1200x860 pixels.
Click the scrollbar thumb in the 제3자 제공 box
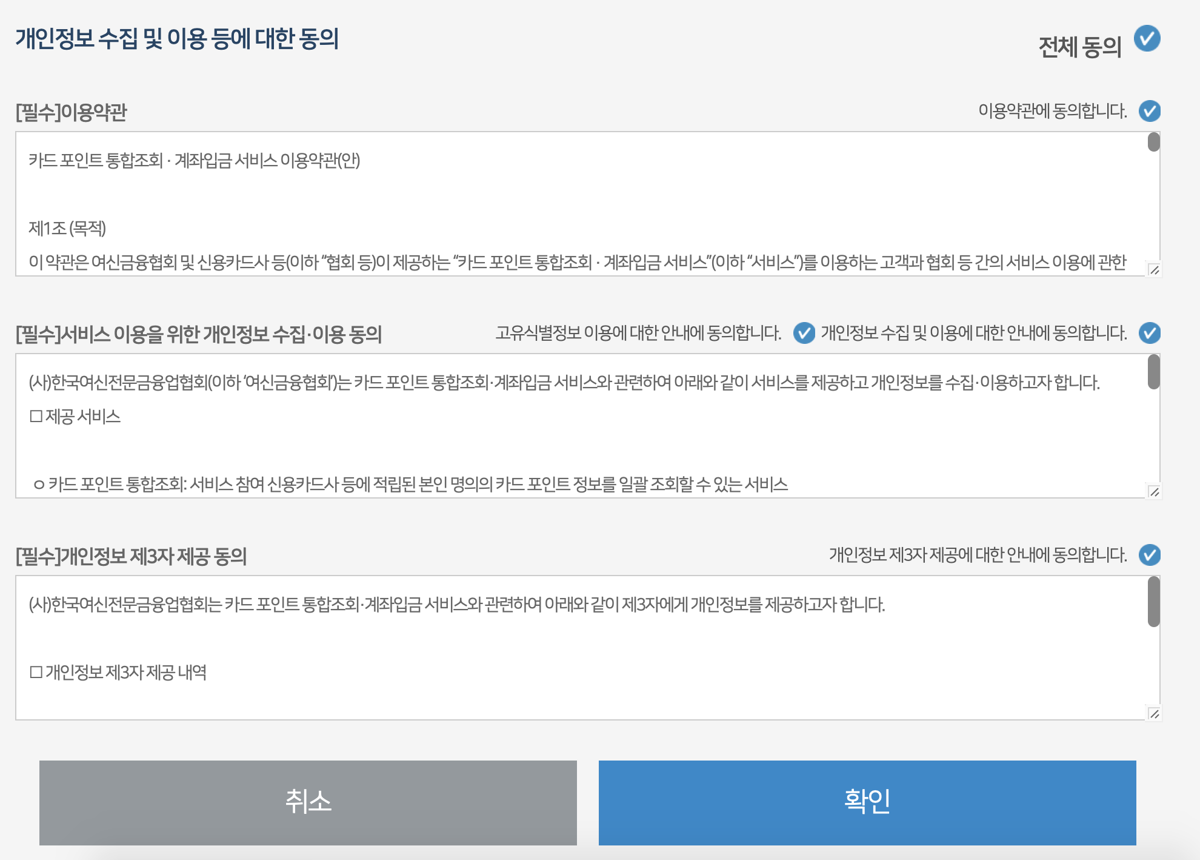(x=1153, y=601)
